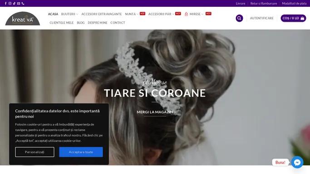Open Retur si Rambursare link
The height and width of the screenshot is (174, 310).
pos(264,3)
